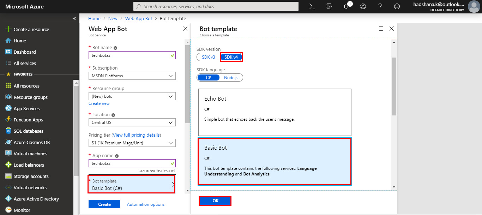
Task: Click the Function Apps lightning icon
Action: coord(8,120)
